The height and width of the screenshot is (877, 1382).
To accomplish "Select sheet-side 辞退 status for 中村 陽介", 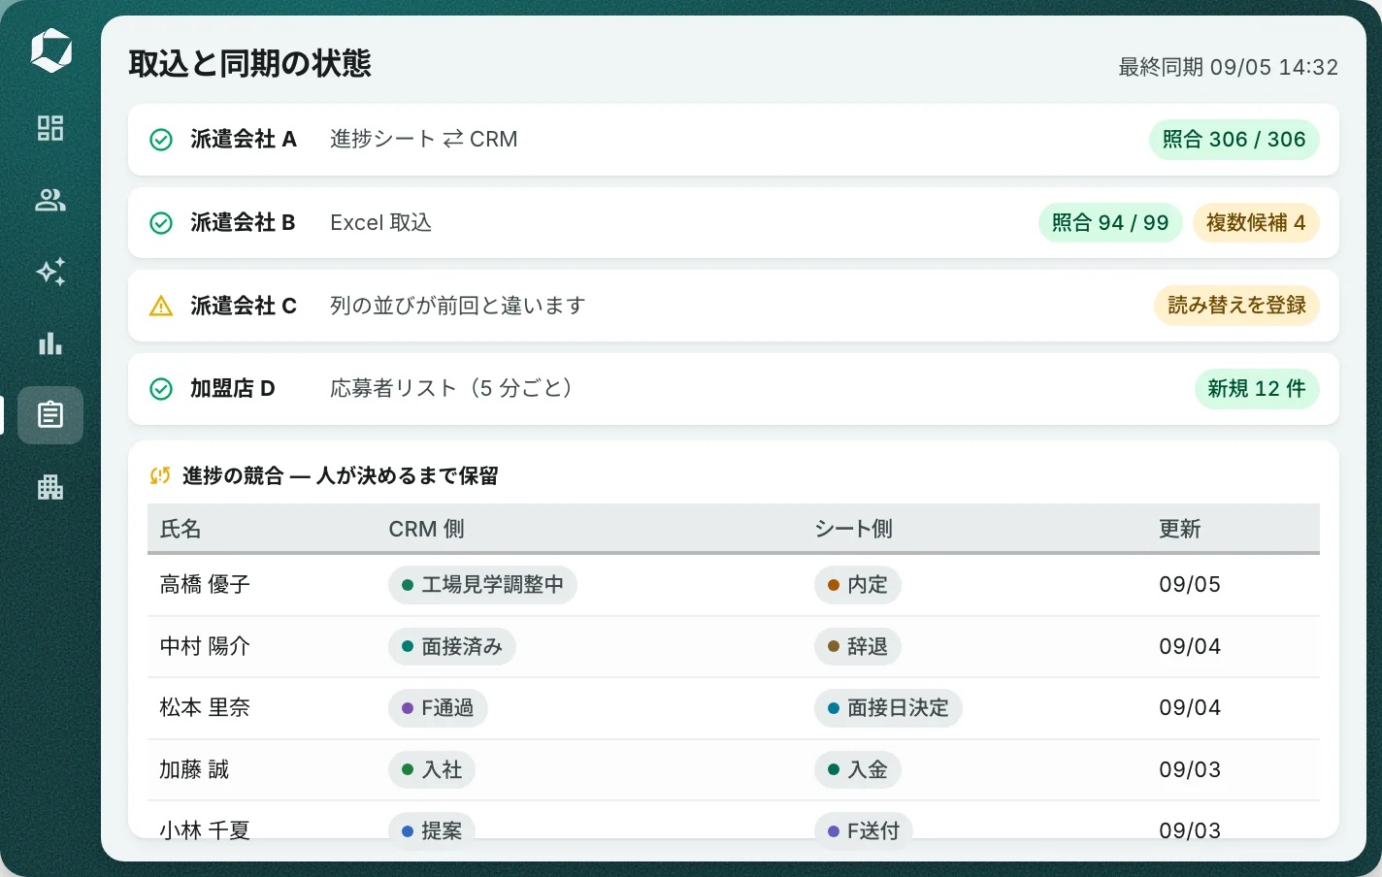I will (858, 647).
